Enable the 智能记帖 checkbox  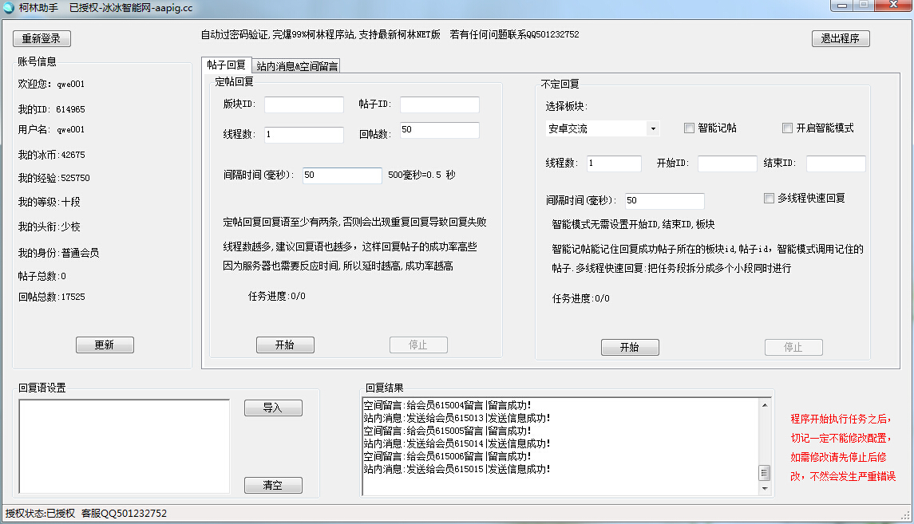(x=690, y=128)
